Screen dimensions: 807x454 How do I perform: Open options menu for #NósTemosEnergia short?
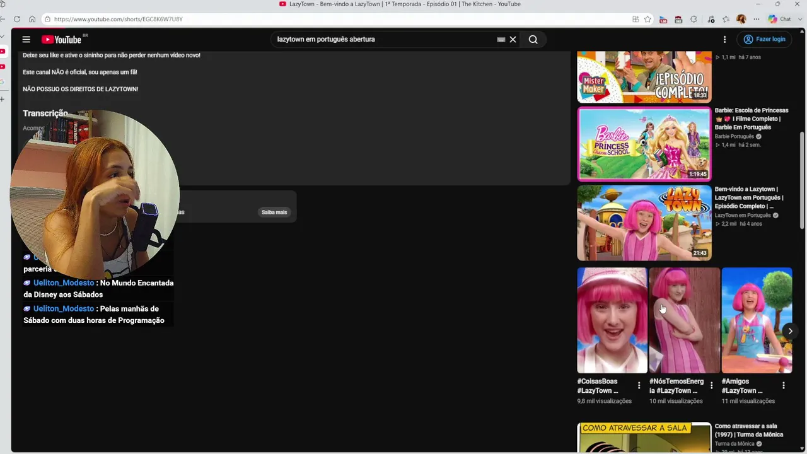click(x=711, y=385)
